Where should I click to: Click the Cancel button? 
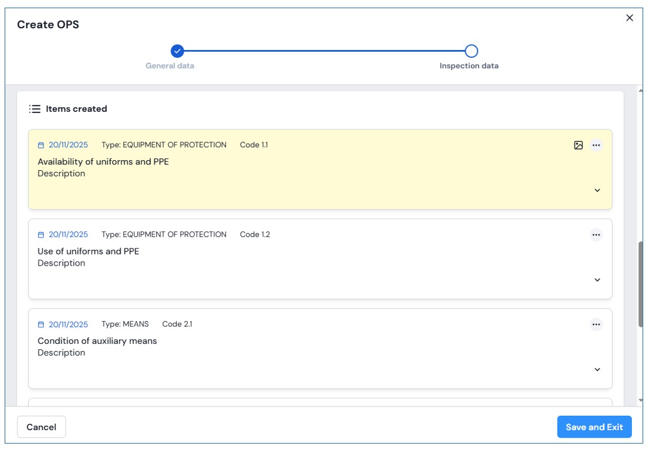[x=41, y=427]
